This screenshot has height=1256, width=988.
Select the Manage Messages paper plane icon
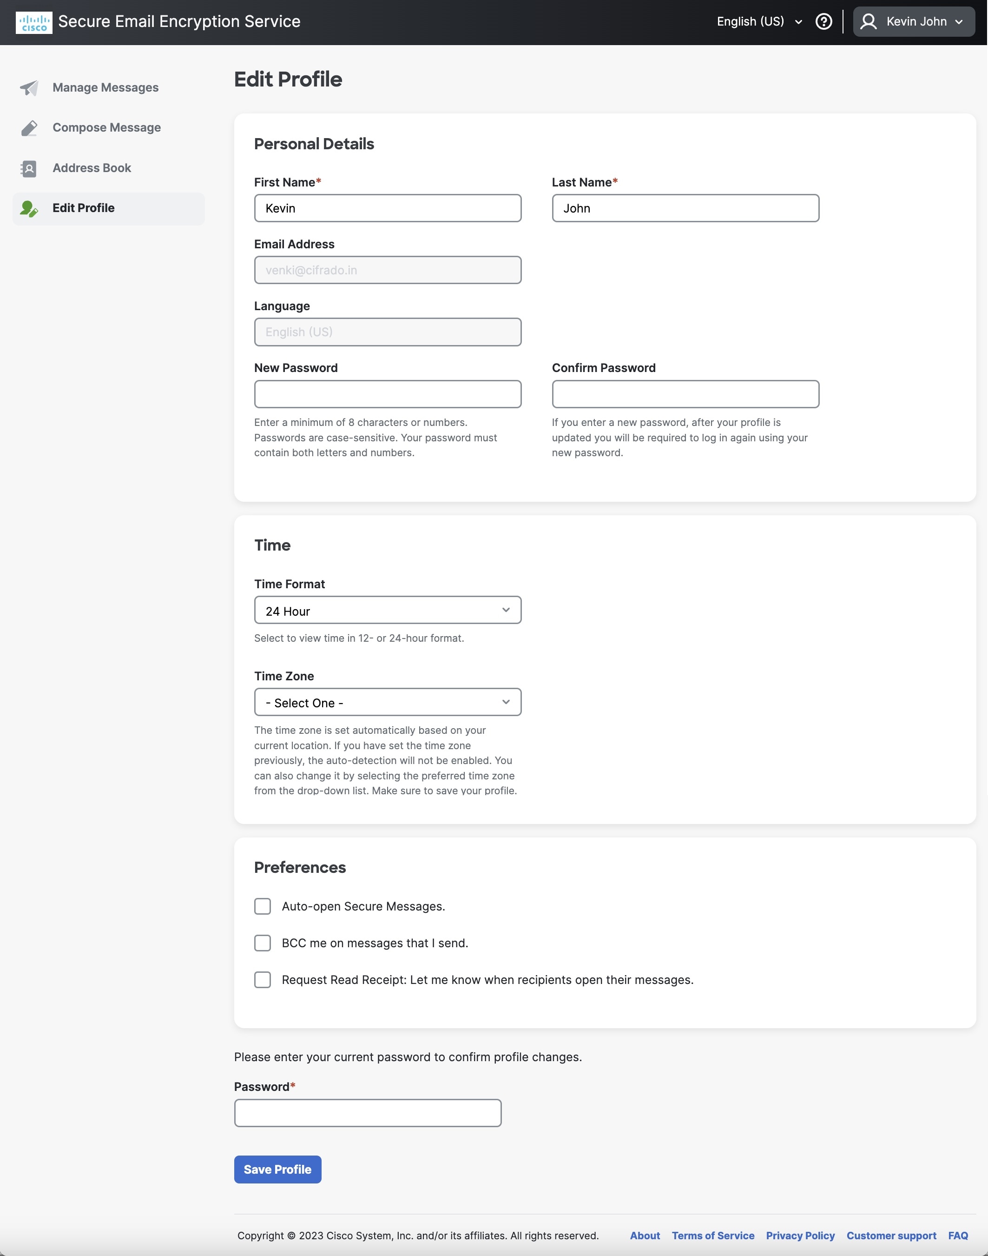(x=29, y=88)
